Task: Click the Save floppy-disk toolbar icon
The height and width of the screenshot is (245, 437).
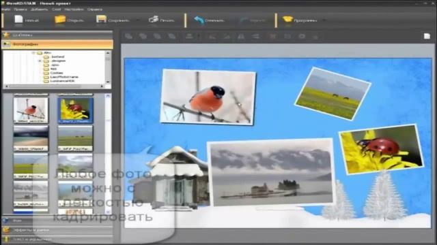Action: 101,20
